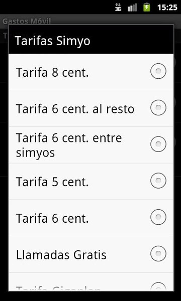This screenshot has width=181, height=301.
Task: Select the Llamadas Gratis radio button
Action: tap(158, 253)
